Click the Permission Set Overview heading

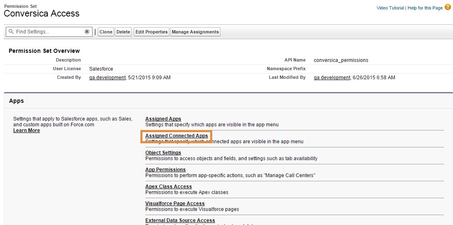44,51
